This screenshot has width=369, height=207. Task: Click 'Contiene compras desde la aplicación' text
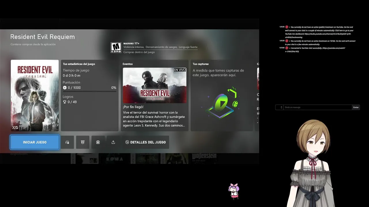[x=33, y=44]
